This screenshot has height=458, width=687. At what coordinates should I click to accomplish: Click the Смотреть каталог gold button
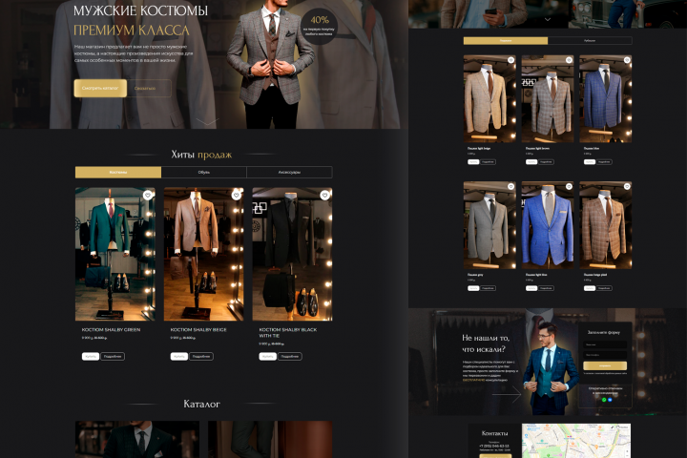click(x=100, y=88)
